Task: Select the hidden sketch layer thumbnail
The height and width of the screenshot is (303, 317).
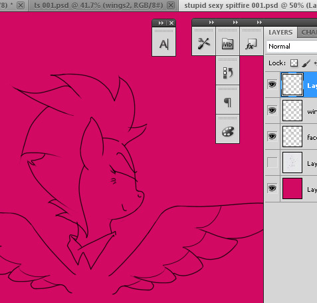Action: [292, 162]
